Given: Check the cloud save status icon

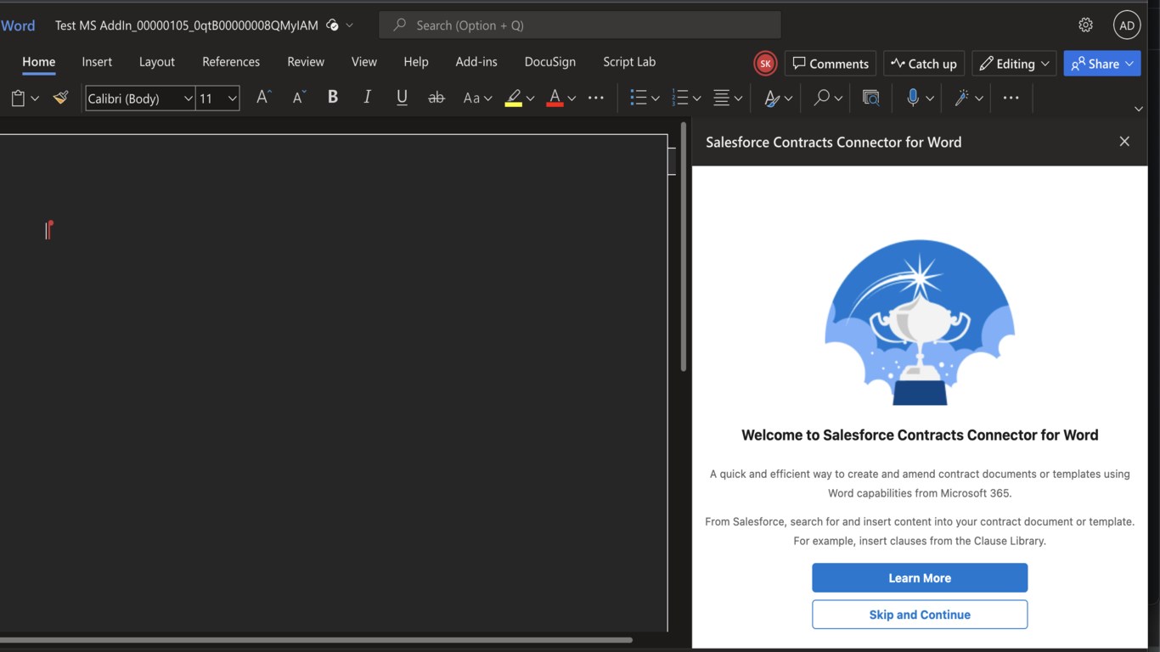Looking at the screenshot, I should 332,25.
